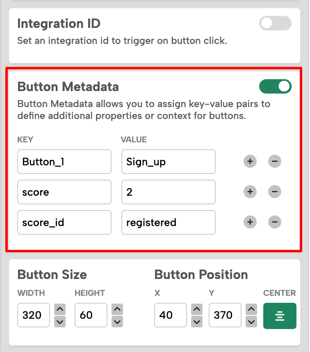This screenshot has width=310, height=352.
Task: Click the Integration ID heading text
Action: pyautogui.click(x=59, y=23)
